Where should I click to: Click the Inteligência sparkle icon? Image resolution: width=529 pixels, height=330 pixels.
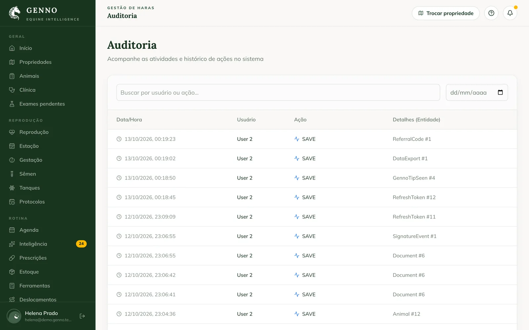coord(12,244)
